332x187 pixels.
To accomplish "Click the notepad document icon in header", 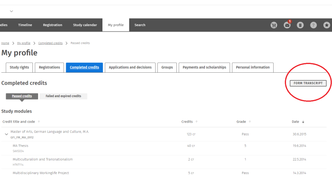I will [300, 25].
